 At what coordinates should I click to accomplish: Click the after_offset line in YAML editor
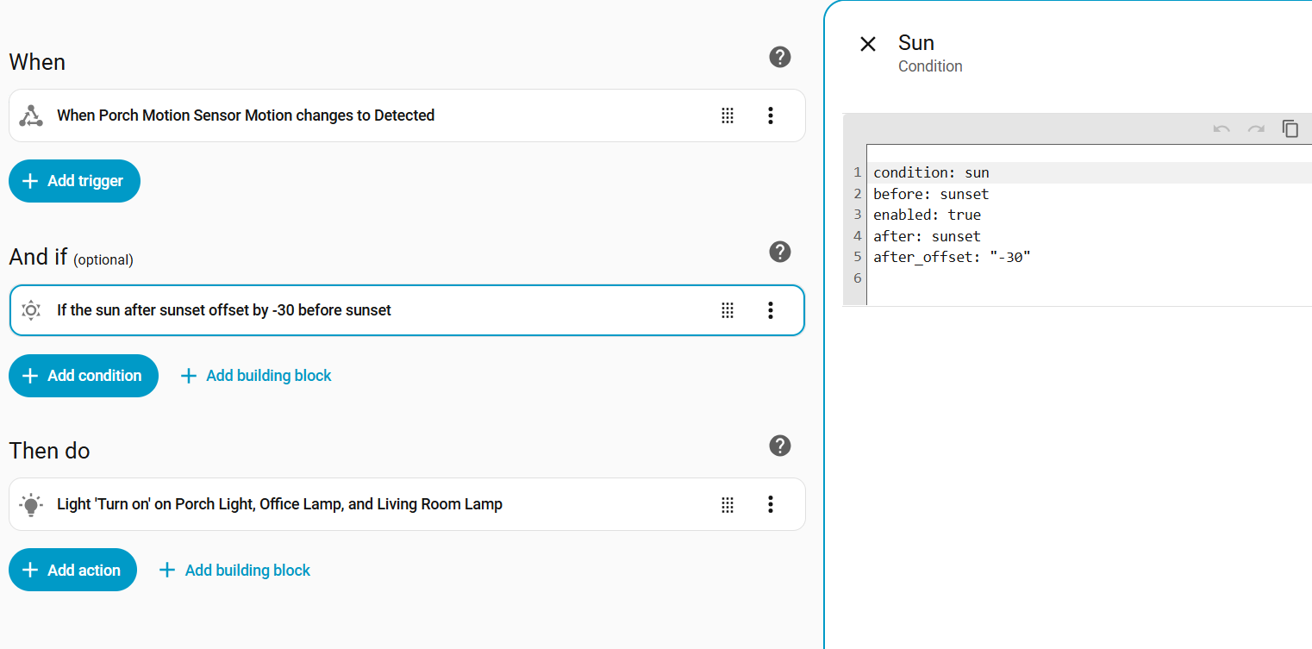952,257
